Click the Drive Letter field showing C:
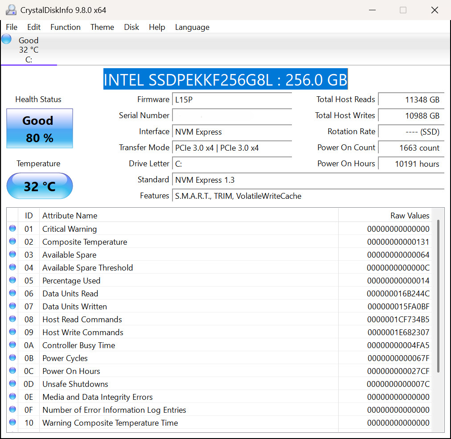The width and height of the screenshot is (451, 439). (x=232, y=164)
